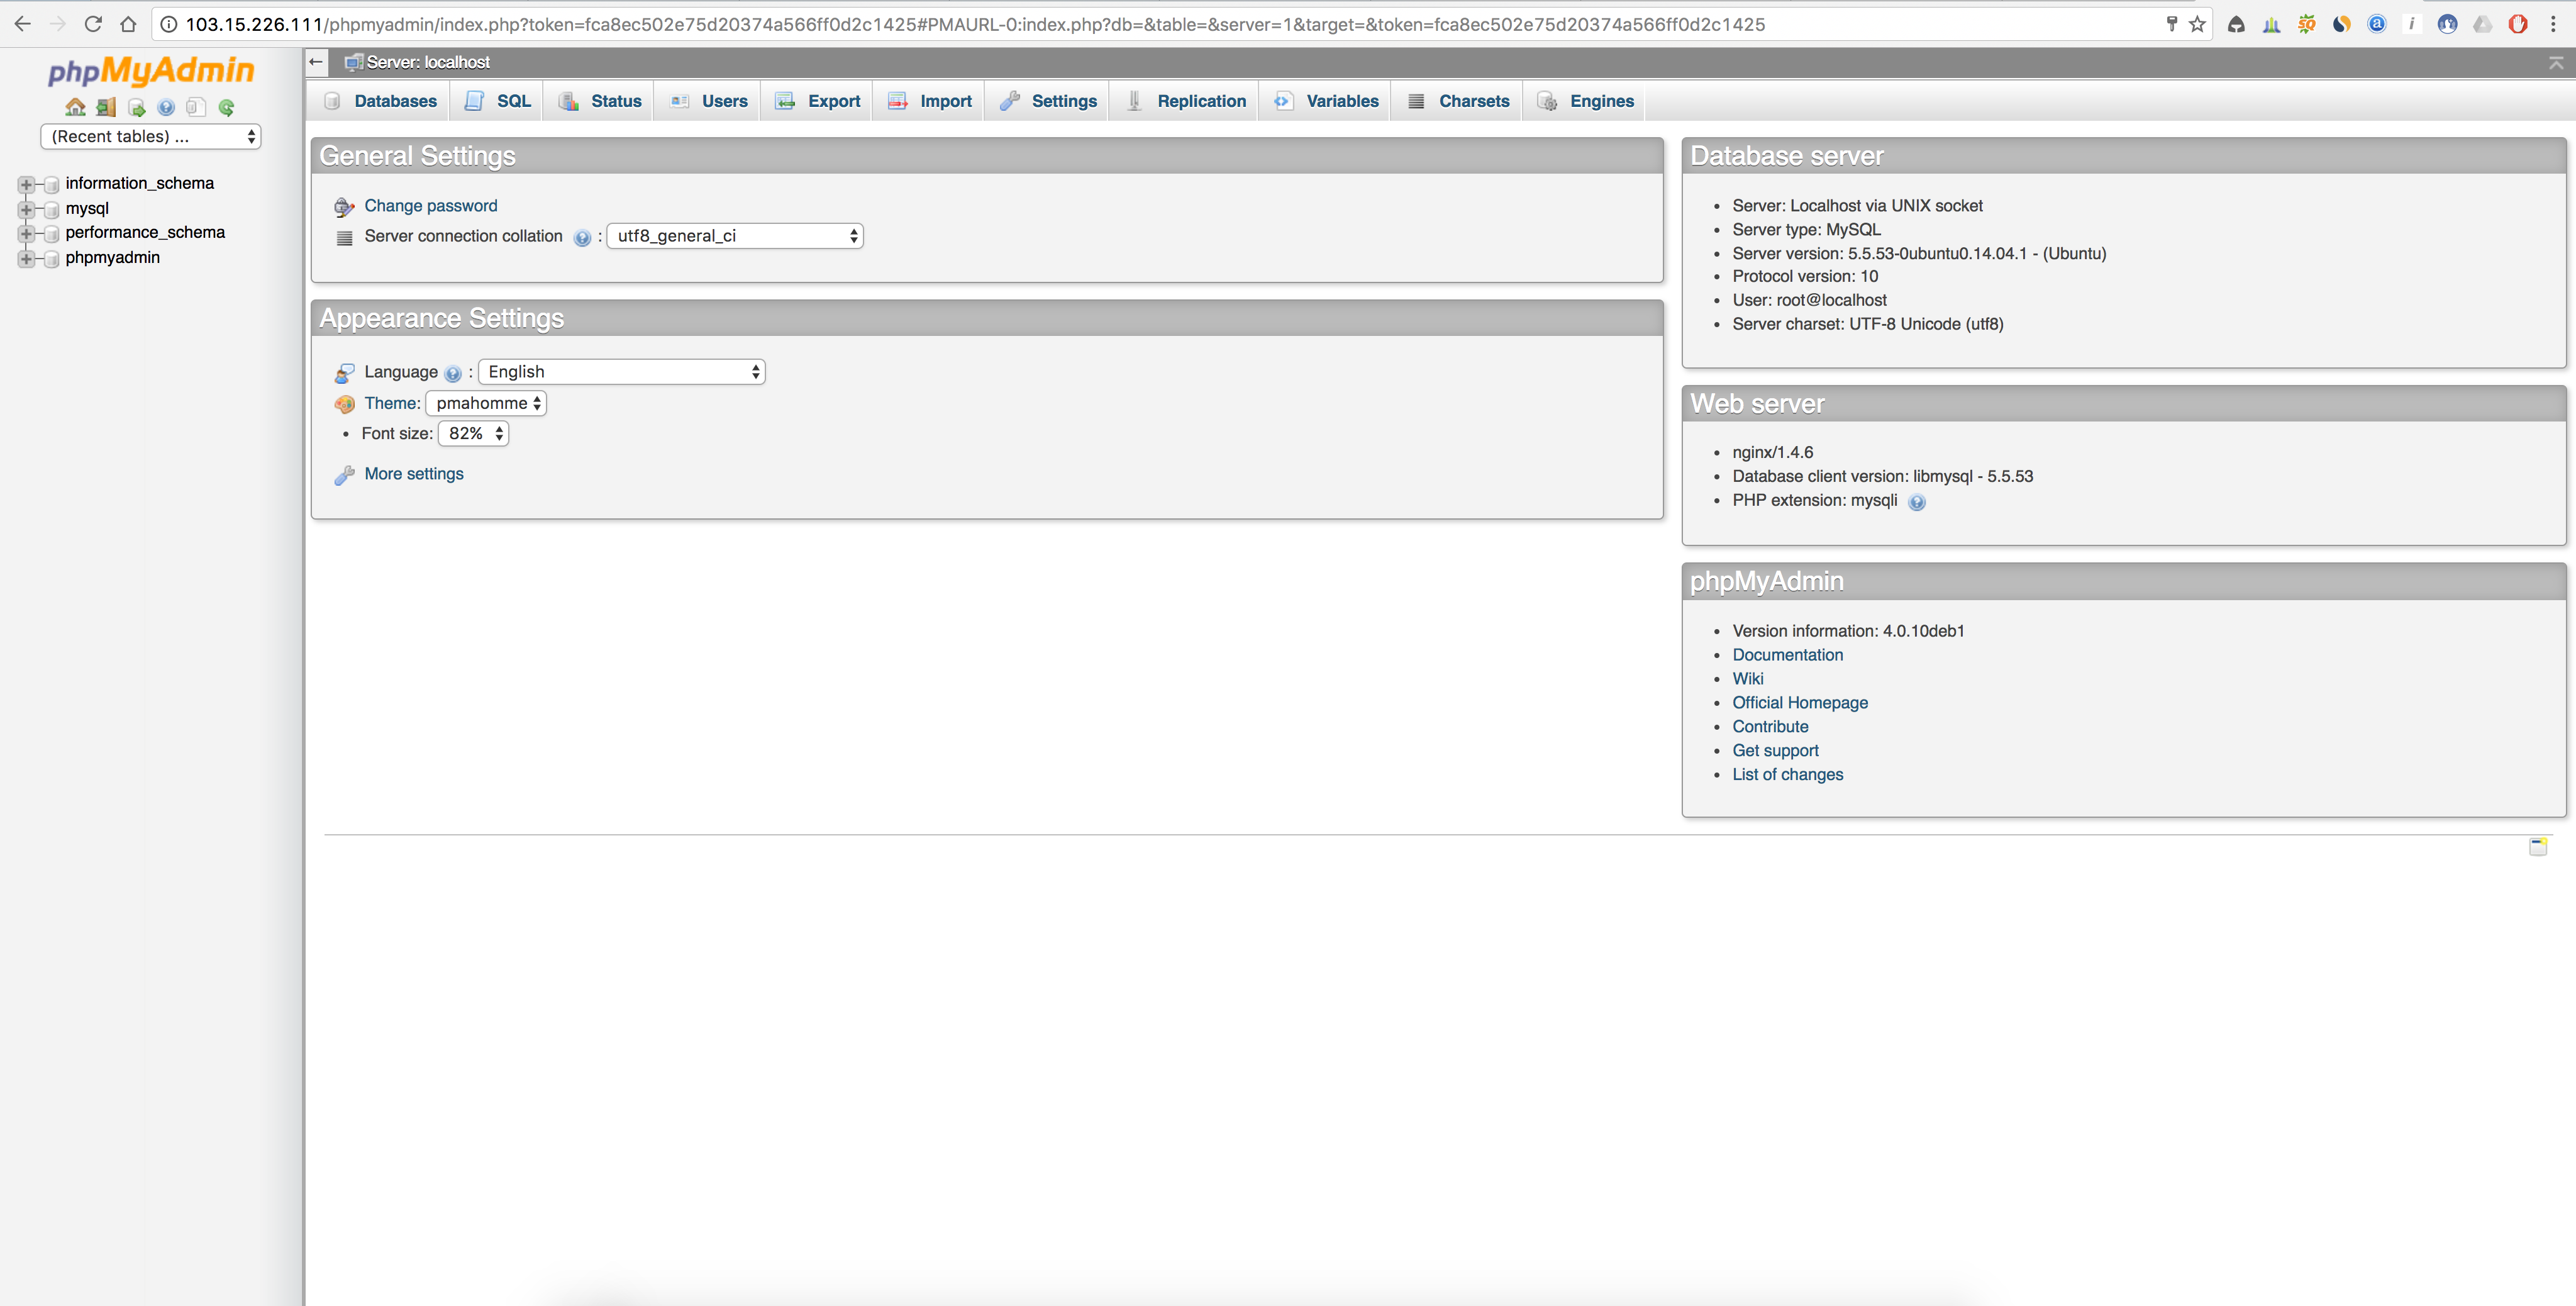
Task: Open the documentation page icon
Action: click(196, 107)
